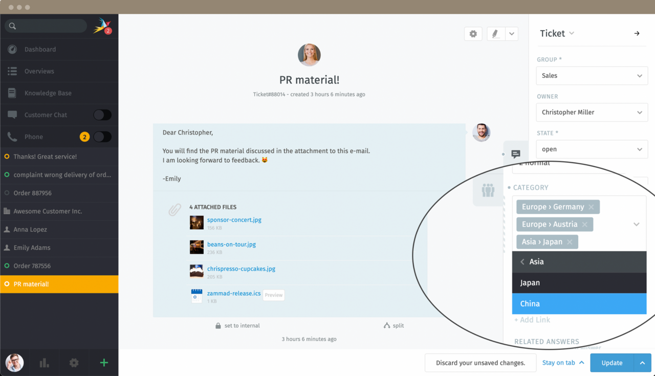Viewport: 655px width, 376px height.
Task: Click the Phone badge showing 2
Action: (84, 137)
